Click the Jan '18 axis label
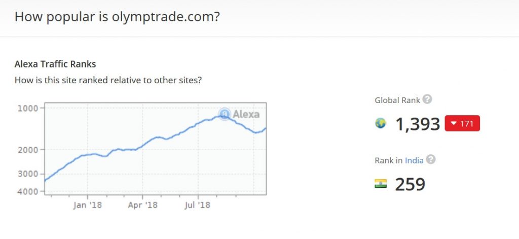 click(87, 206)
